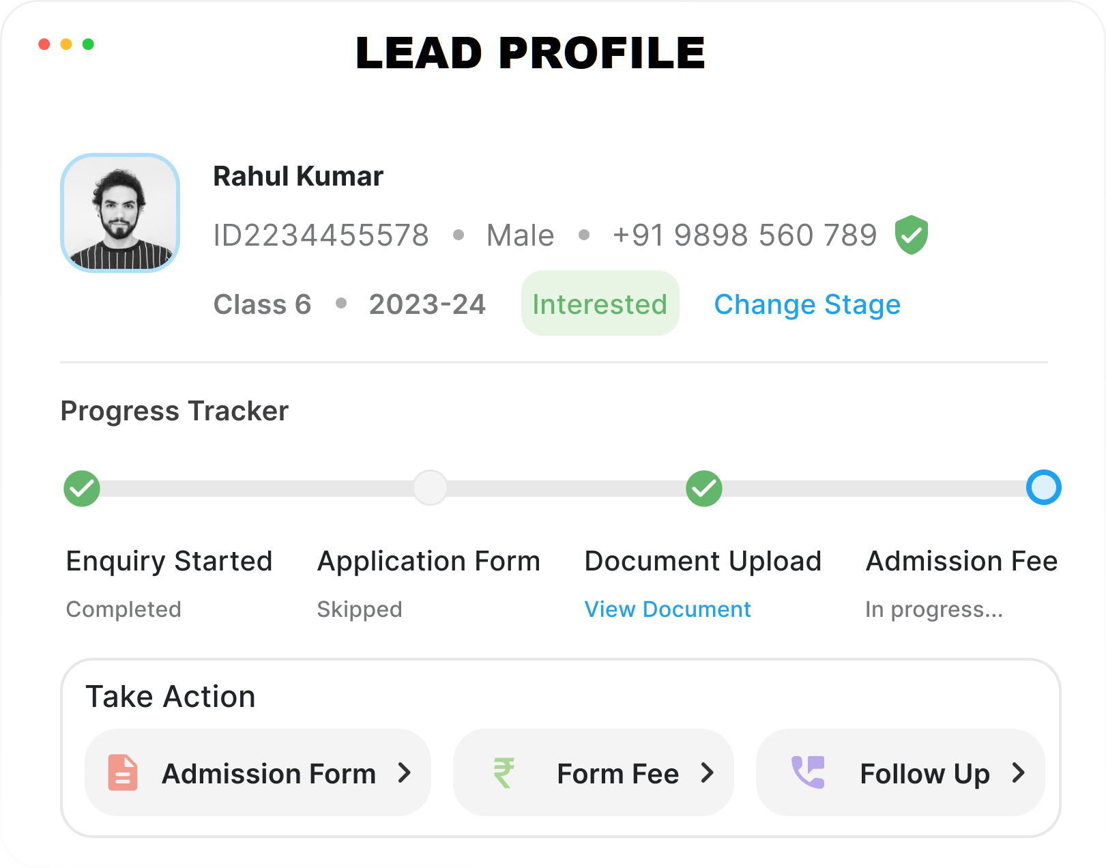Click the yellow window minimize dot
This screenshot has height=868, width=1106.
(x=66, y=44)
